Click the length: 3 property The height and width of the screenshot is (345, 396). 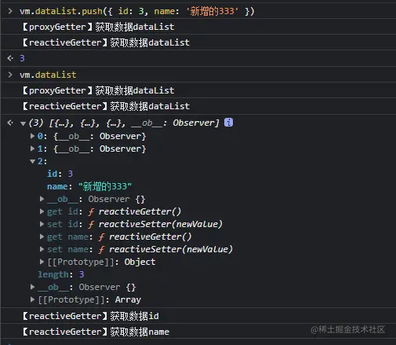point(61,274)
